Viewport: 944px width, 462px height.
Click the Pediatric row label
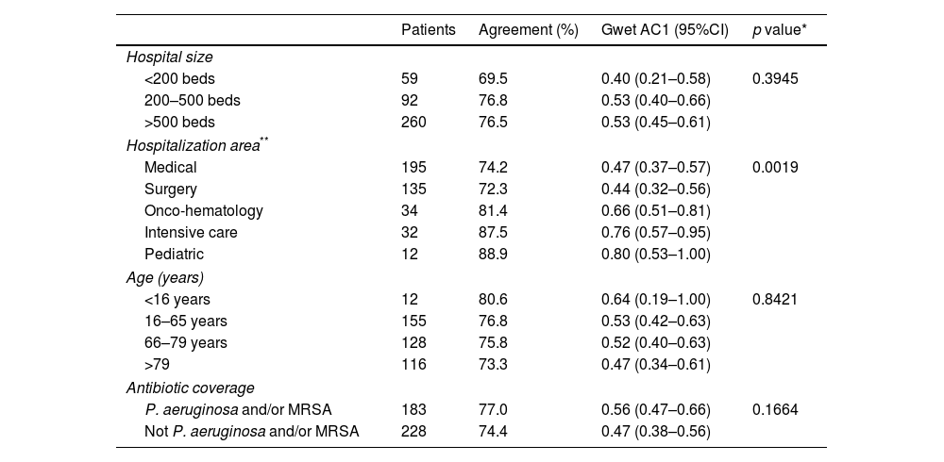point(174,254)
